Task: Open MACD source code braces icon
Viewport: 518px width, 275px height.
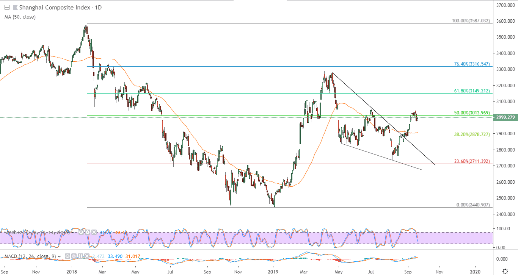Action: [x=80, y=256]
